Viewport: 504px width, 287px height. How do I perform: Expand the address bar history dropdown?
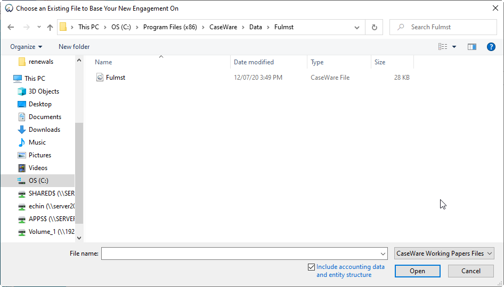tap(357, 28)
